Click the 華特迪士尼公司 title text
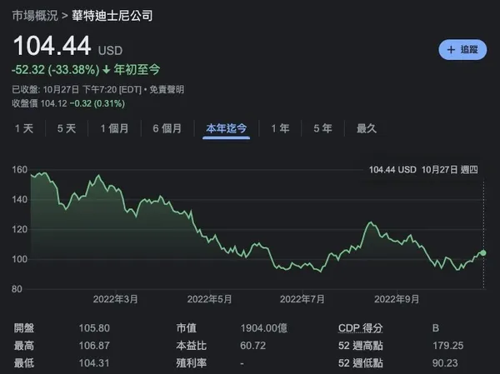Viewport: 500px width, 374px height. 112,16
